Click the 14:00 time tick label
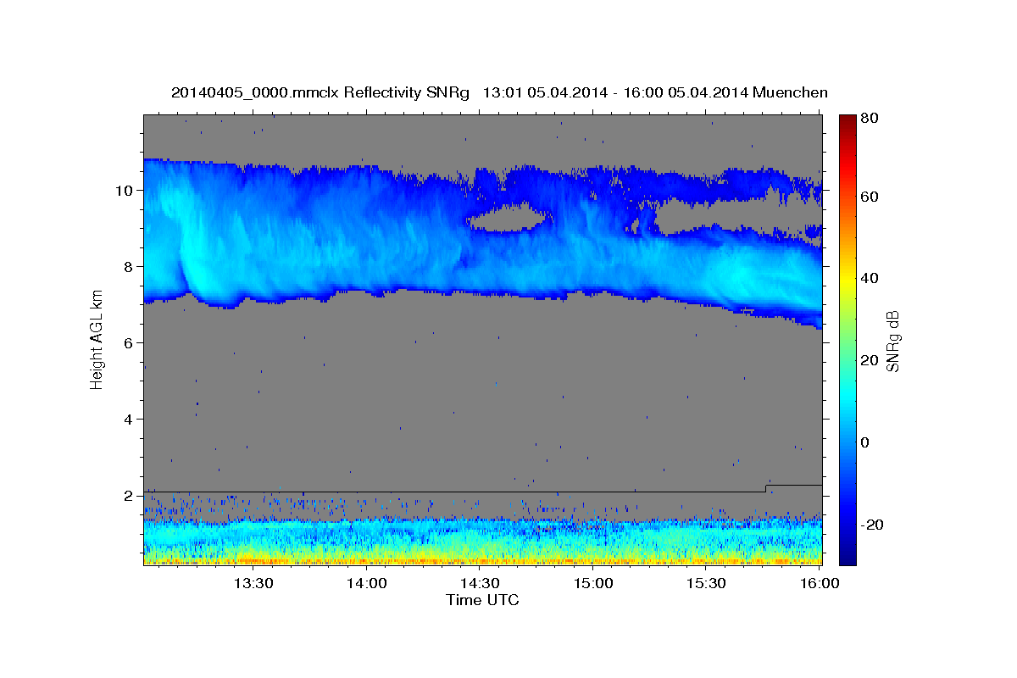This screenshot has width=1017, height=678. tap(366, 583)
